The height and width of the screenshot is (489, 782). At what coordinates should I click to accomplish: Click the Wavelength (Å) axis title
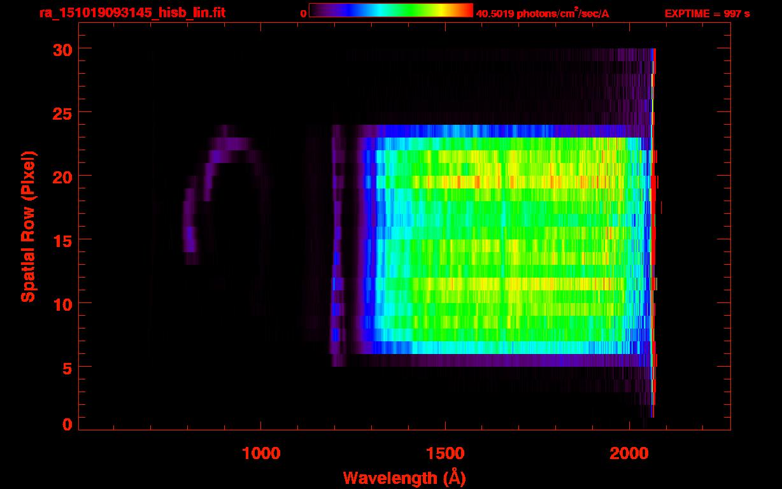pyautogui.click(x=404, y=478)
